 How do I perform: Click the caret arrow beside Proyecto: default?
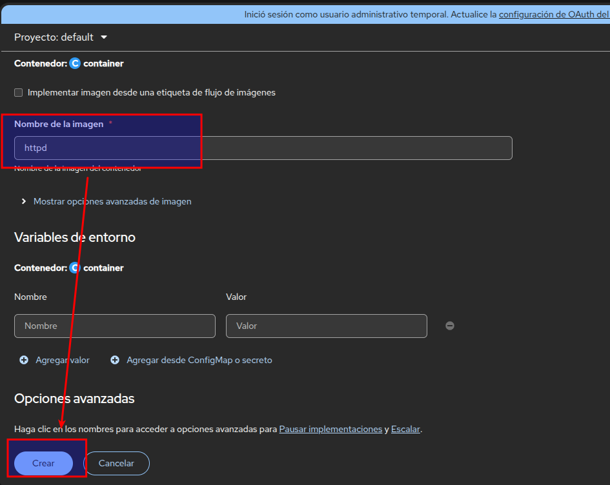104,37
